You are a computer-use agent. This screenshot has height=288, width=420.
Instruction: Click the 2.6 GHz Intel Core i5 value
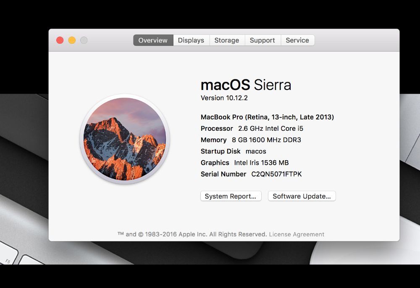point(271,129)
